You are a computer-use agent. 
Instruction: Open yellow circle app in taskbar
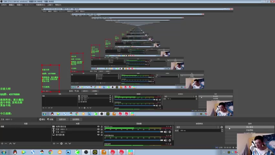coord(95,152)
